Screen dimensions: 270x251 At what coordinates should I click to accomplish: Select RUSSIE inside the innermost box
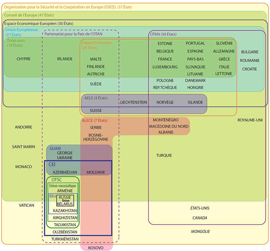coord(65,198)
